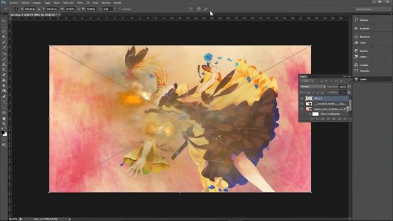393x221 pixels.
Task: Open the Edición menu
Action: tap(25, 2)
